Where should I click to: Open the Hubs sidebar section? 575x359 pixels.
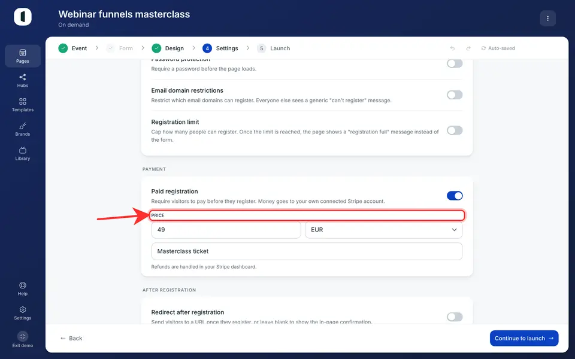tap(23, 80)
